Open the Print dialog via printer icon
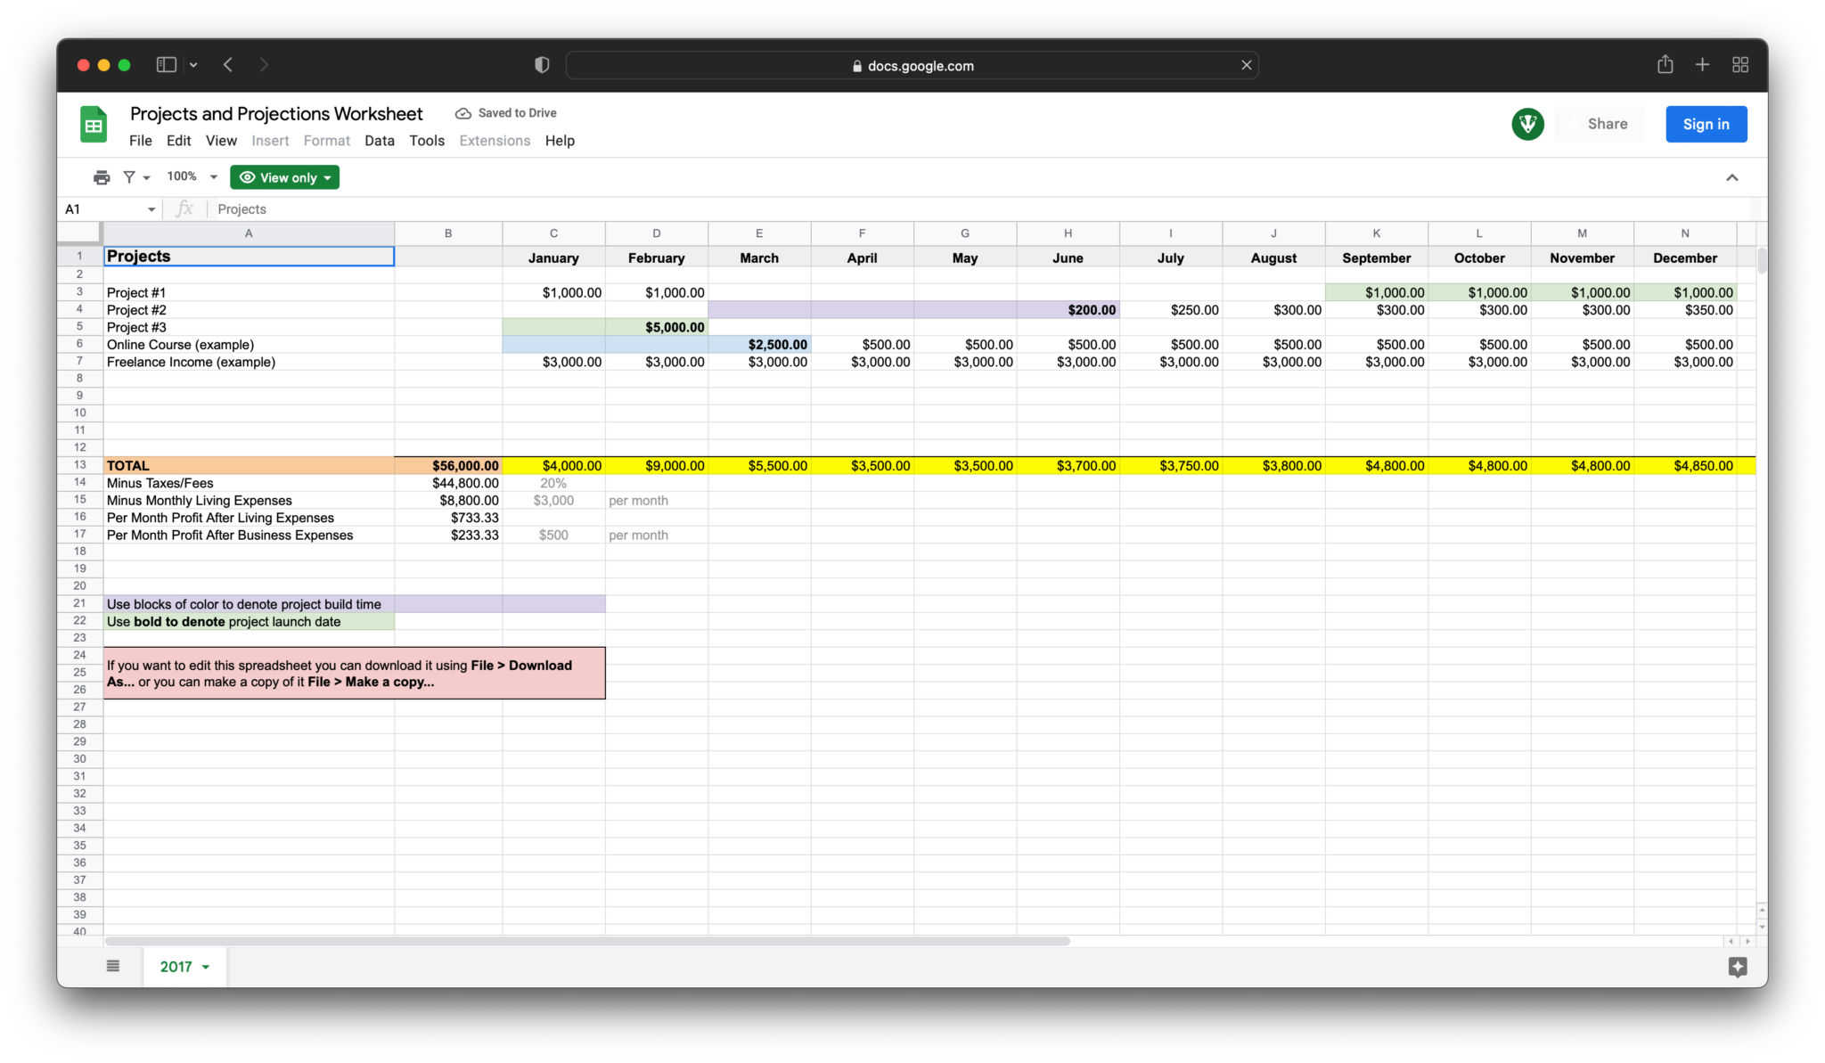1825x1063 pixels. pyautogui.click(x=102, y=176)
